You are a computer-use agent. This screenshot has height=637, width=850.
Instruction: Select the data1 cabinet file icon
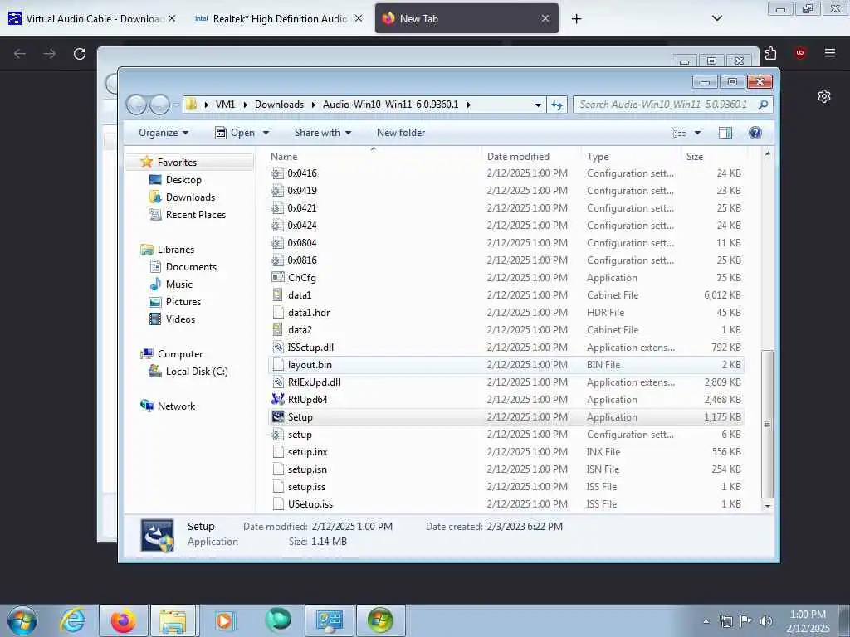(x=277, y=294)
